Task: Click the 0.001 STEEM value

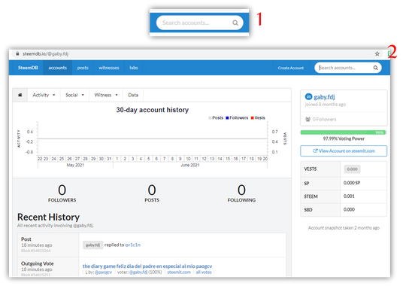Action: click(349, 196)
